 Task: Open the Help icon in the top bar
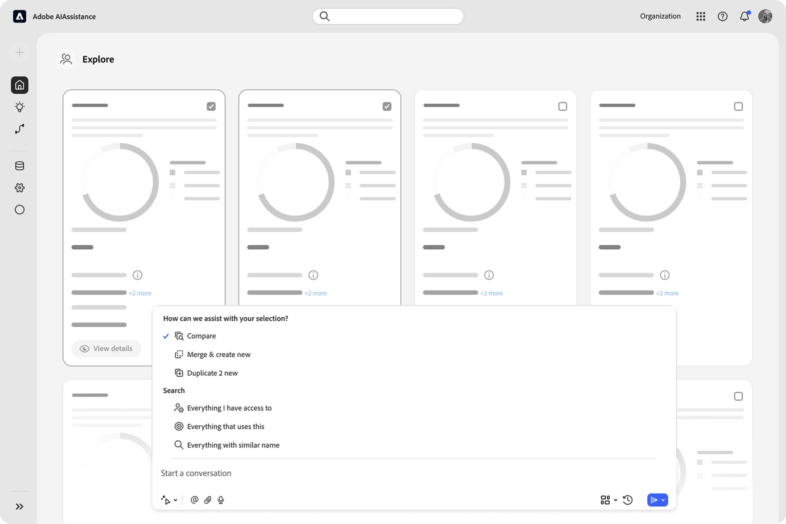tap(722, 16)
